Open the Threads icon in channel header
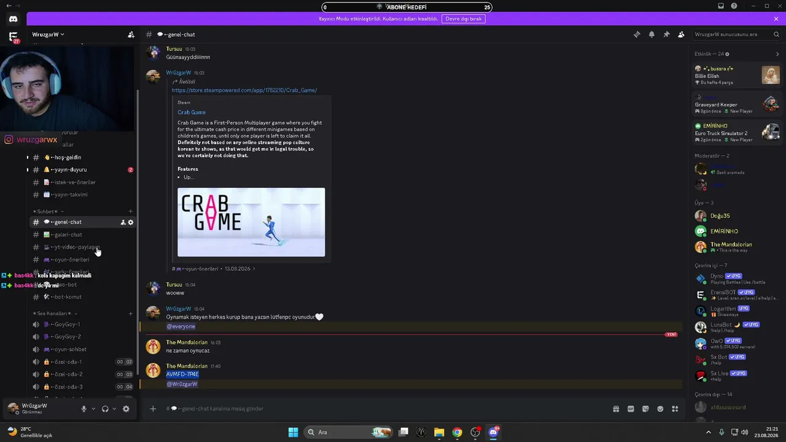Screen dimensions: 786x442 (x=637, y=34)
